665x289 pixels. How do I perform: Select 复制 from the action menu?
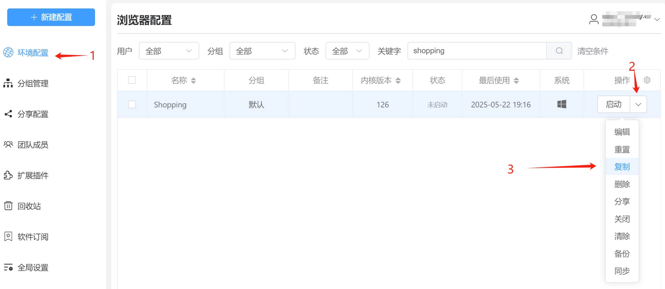tap(622, 167)
